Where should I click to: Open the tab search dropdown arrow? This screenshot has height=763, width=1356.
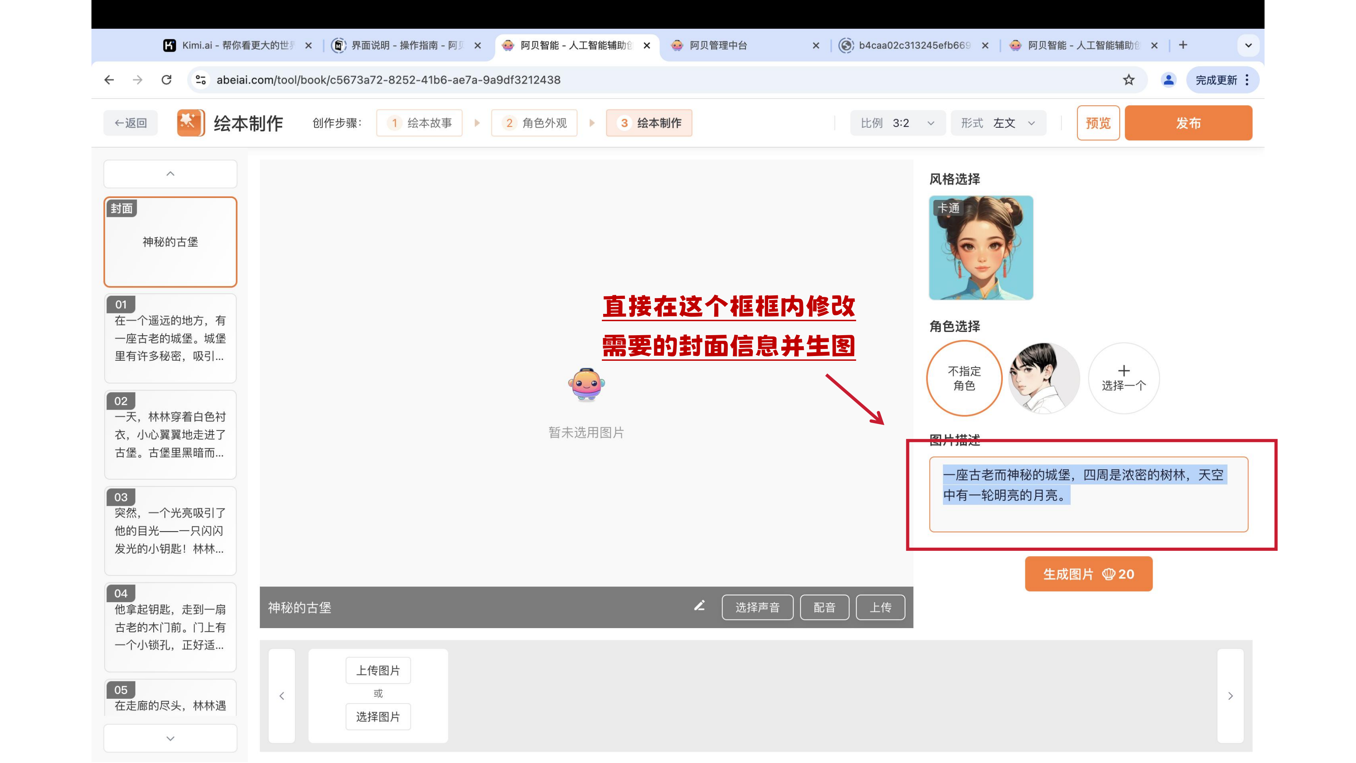[x=1248, y=45]
